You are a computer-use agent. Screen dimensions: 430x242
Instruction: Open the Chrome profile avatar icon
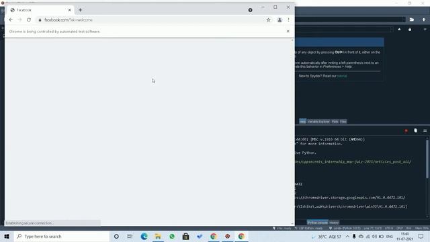pyautogui.click(x=279, y=19)
